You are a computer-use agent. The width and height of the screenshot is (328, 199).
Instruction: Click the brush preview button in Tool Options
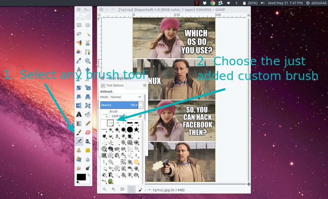point(105,114)
